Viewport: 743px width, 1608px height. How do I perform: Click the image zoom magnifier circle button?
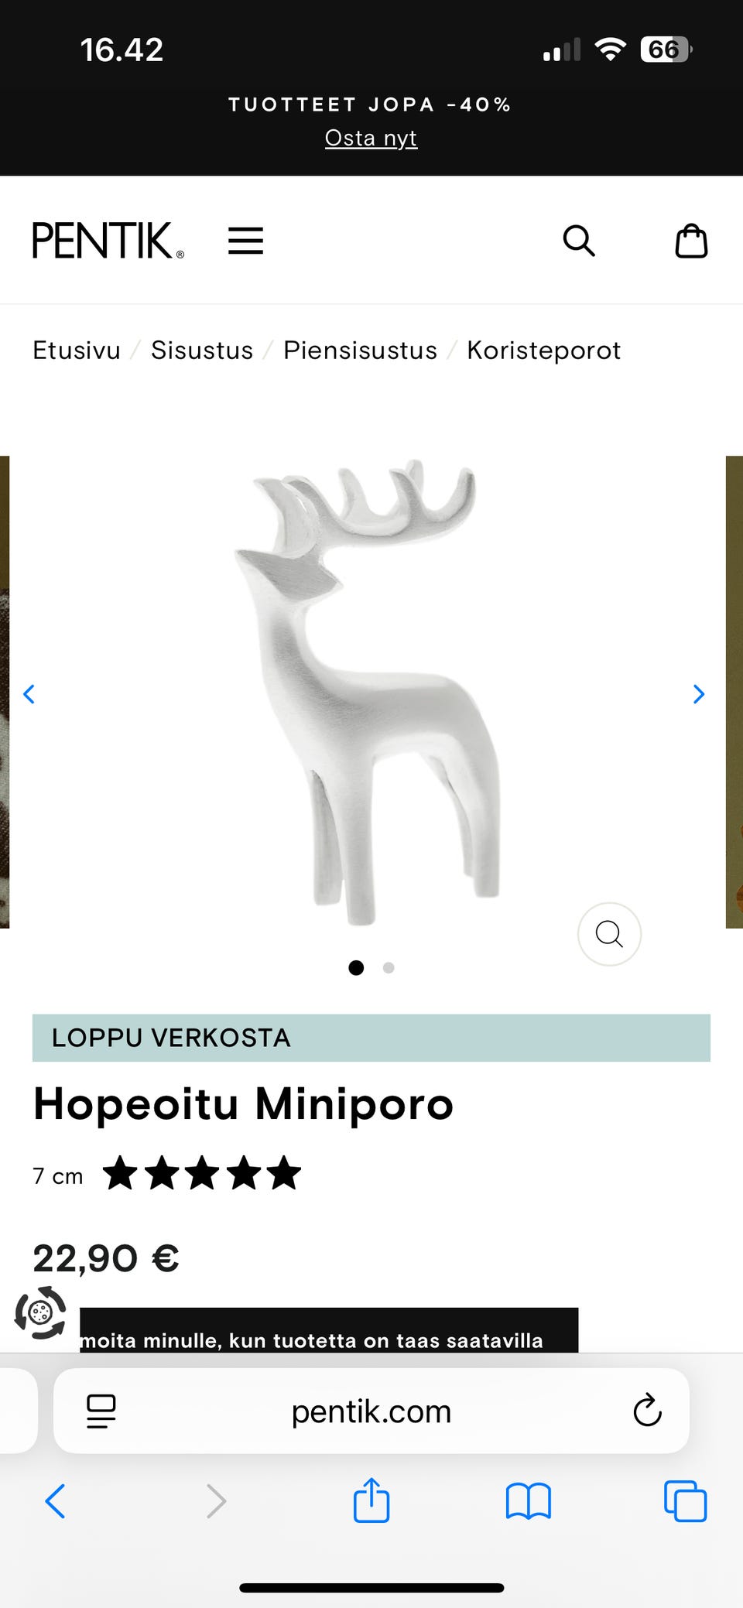coord(609,934)
